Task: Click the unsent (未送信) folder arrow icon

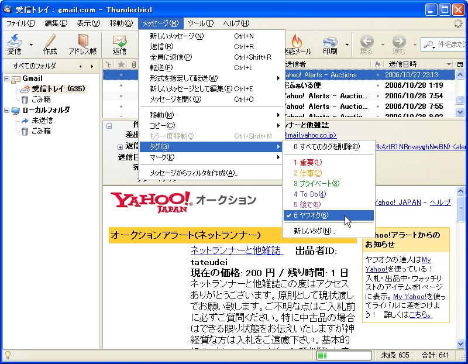Action: point(25,121)
